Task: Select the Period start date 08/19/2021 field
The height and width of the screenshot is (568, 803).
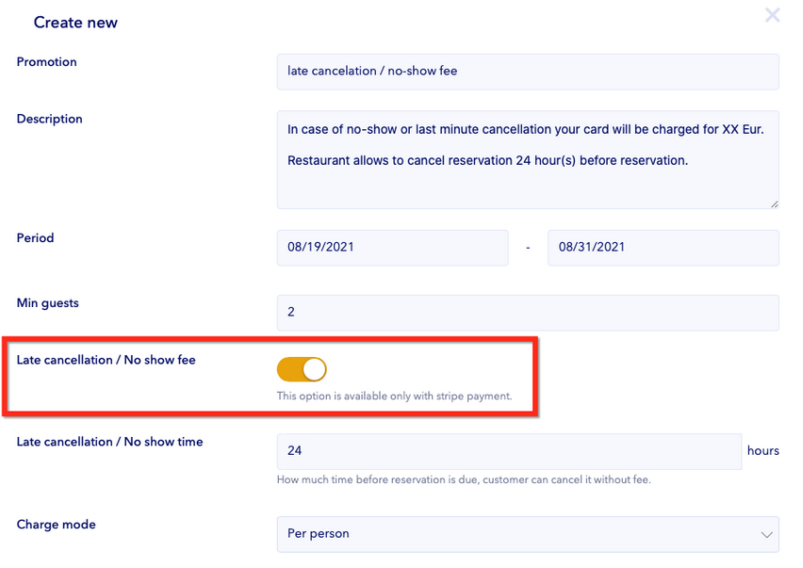Action: tap(392, 247)
